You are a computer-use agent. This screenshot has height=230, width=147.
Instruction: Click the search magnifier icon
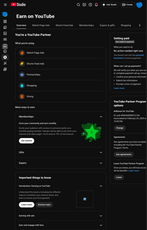(78, 5)
